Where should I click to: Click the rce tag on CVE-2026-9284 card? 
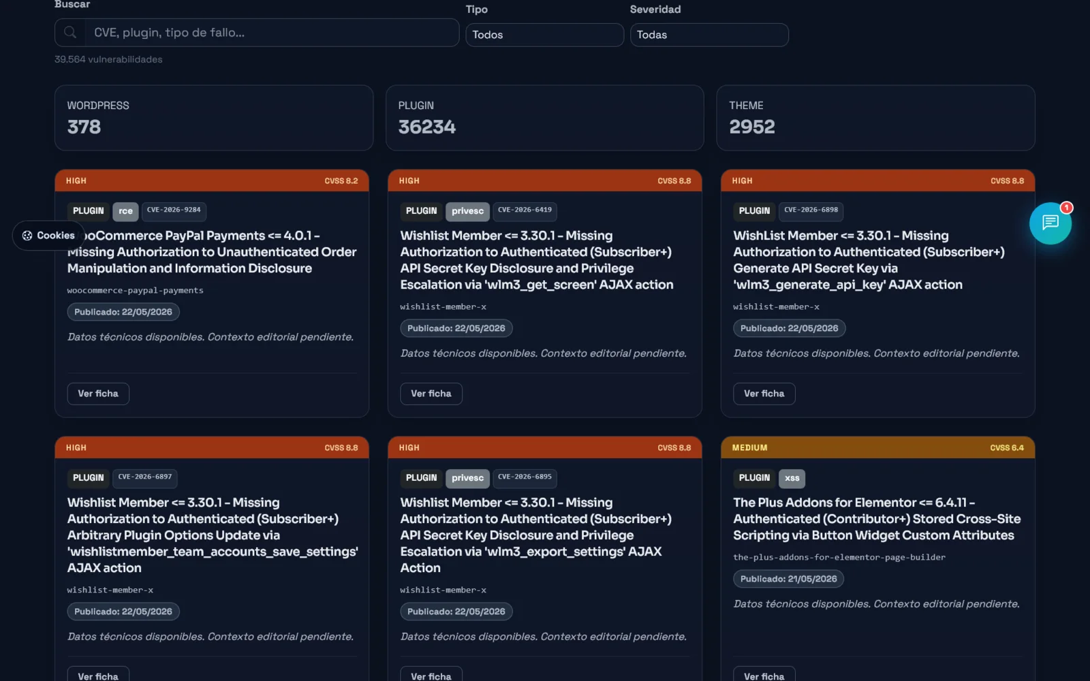pyautogui.click(x=125, y=211)
